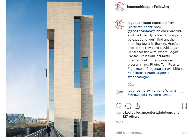189x137 pixels.
Task: Like the logancenterexhibitions comment
Action: [182, 92]
